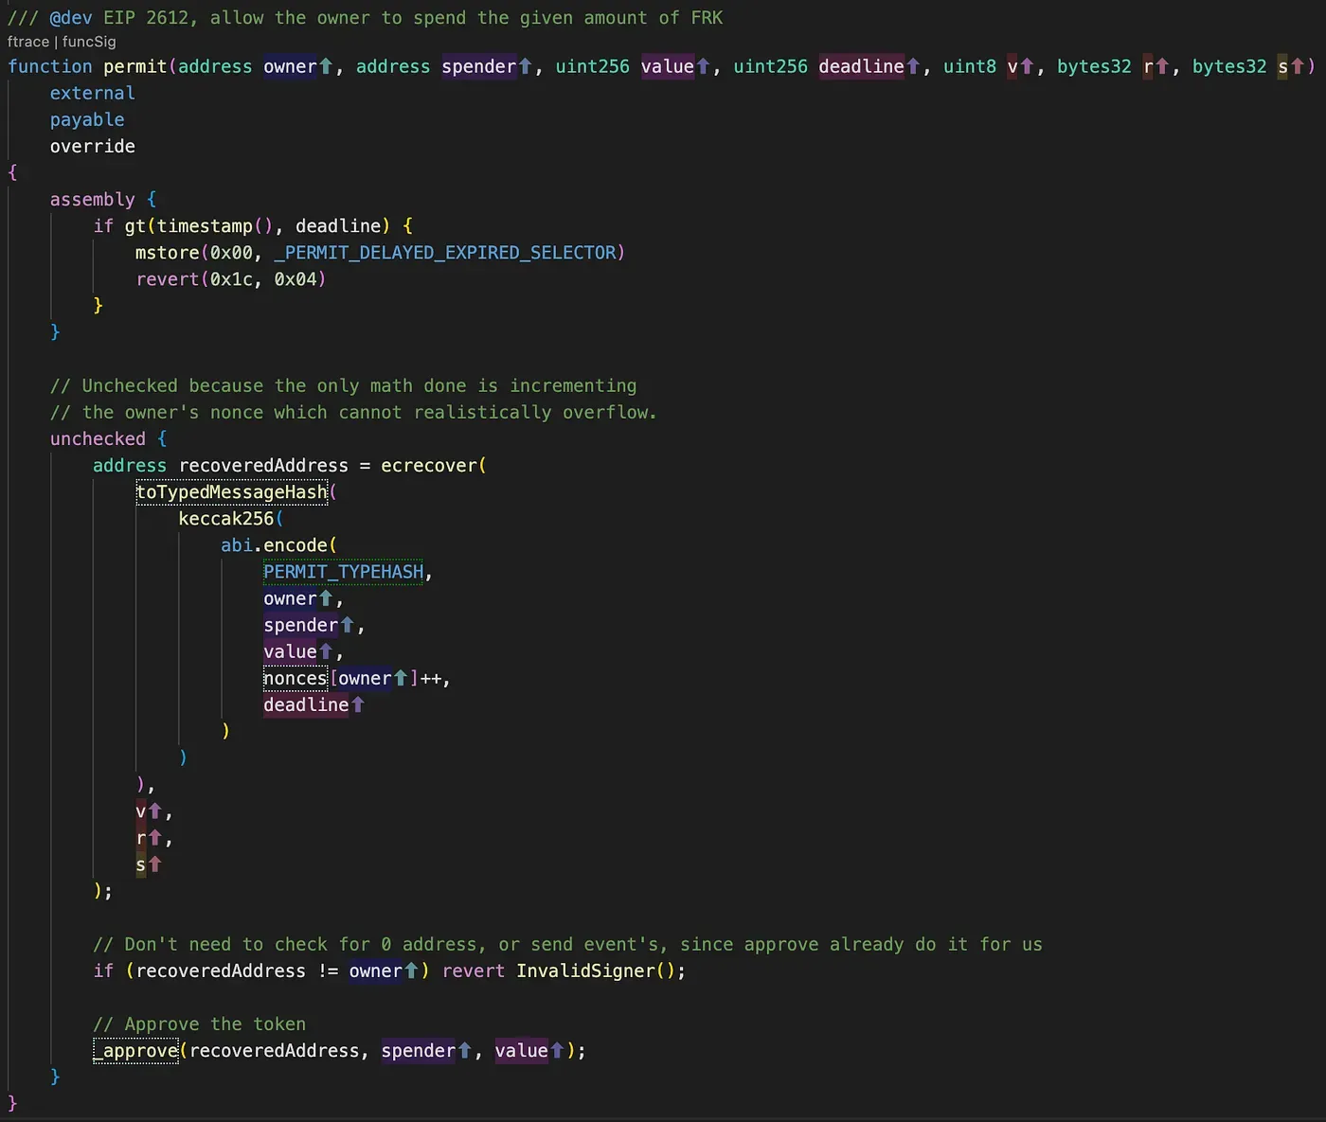Screen dimensions: 1326x1122
Task: Click "value" parameter in permit signature
Action: click(x=668, y=66)
